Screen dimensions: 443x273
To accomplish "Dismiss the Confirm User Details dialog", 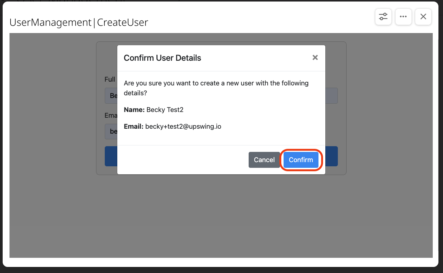I will click(x=315, y=58).
